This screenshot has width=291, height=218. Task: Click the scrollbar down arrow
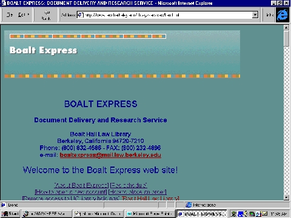(286, 197)
